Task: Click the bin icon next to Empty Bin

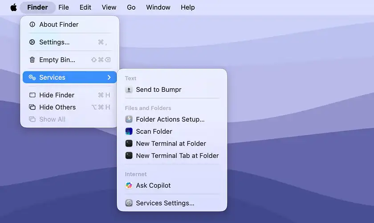Action: (x=32, y=59)
